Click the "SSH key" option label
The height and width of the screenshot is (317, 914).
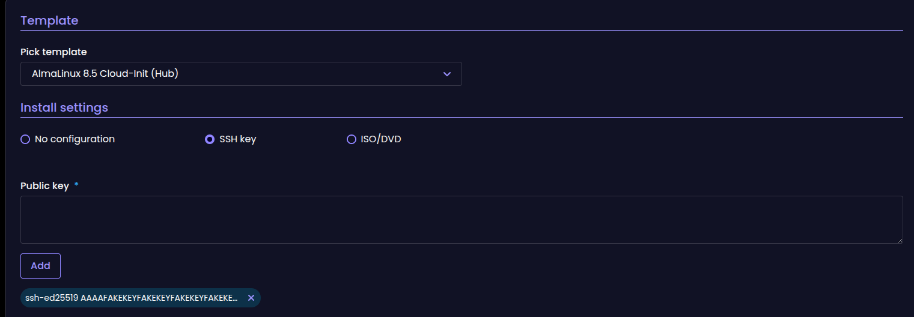[x=238, y=139]
